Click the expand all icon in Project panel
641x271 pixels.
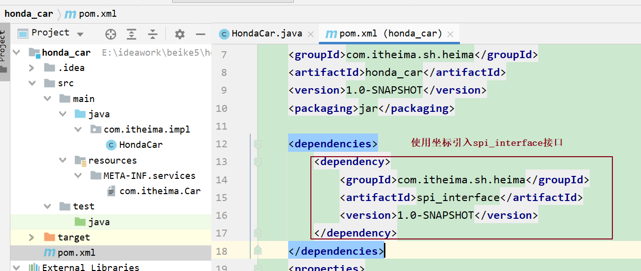[x=132, y=34]
